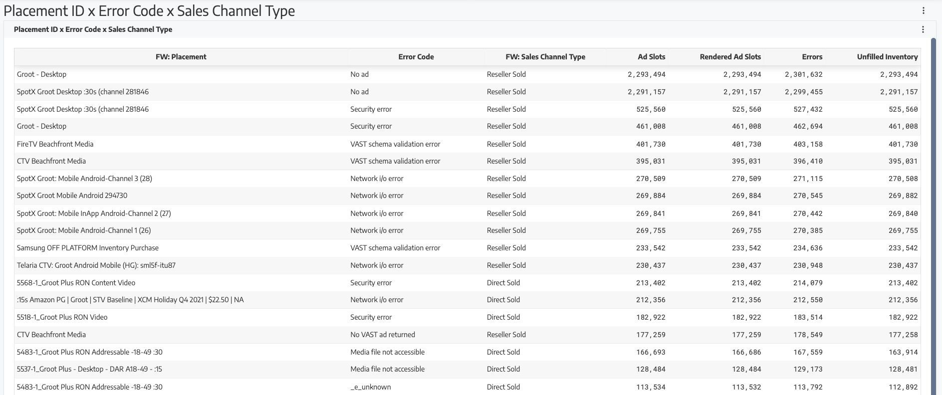942x395 pixels.
Task: Click the Errors value 396,410
Action: pos(808,162)
